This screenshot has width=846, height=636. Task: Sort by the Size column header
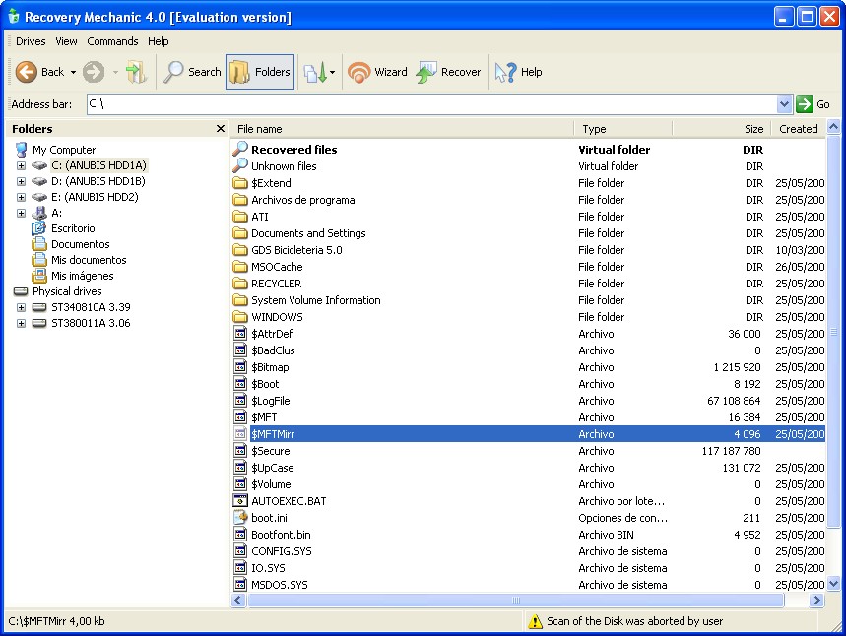point(721,129)
